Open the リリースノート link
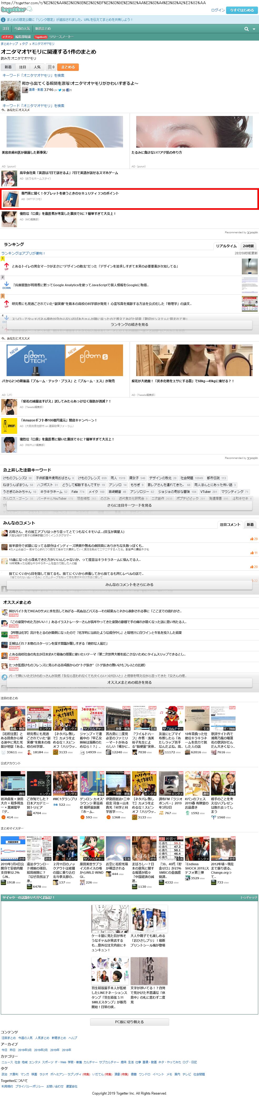The width and height of the screenshot is (259, 1098). coord(61,37)
